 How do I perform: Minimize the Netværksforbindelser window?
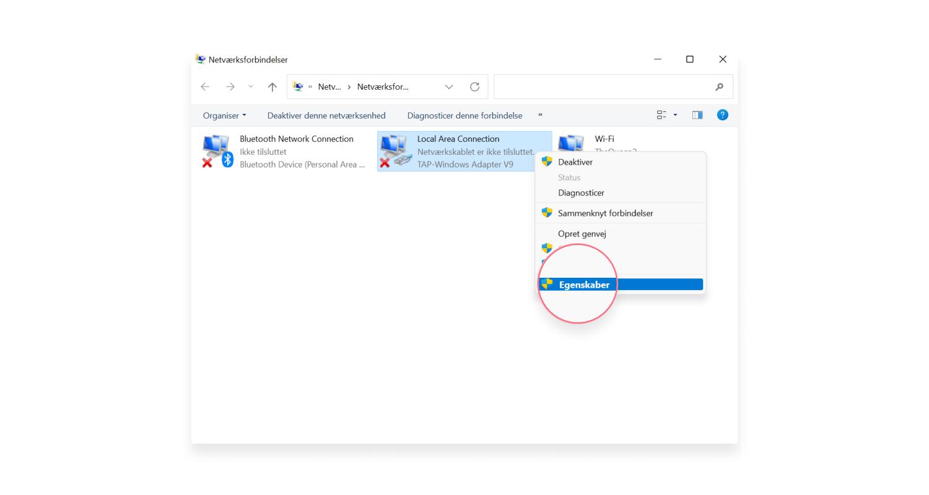click(658, 59)
